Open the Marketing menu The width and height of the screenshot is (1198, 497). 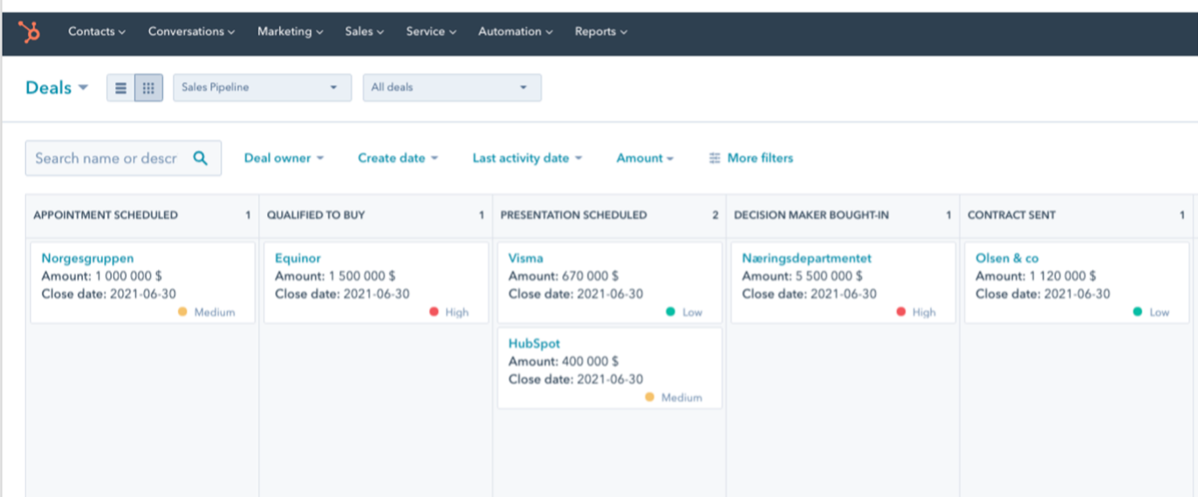point(290,31)
